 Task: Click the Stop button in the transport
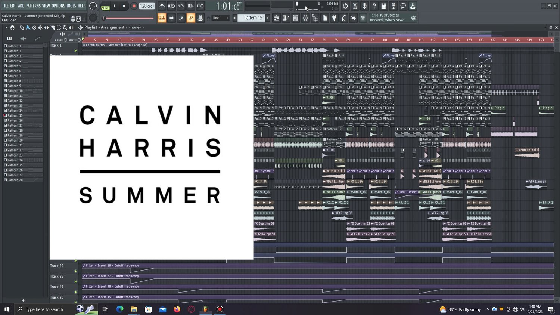coord(124,6)
